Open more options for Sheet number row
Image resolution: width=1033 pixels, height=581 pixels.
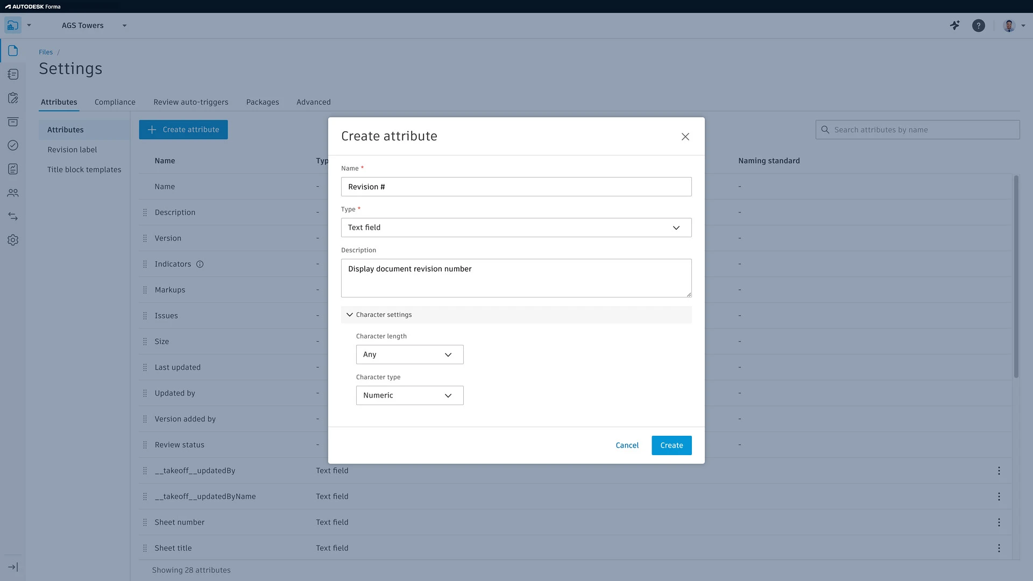pyautogui.click(x=999, y=522)
